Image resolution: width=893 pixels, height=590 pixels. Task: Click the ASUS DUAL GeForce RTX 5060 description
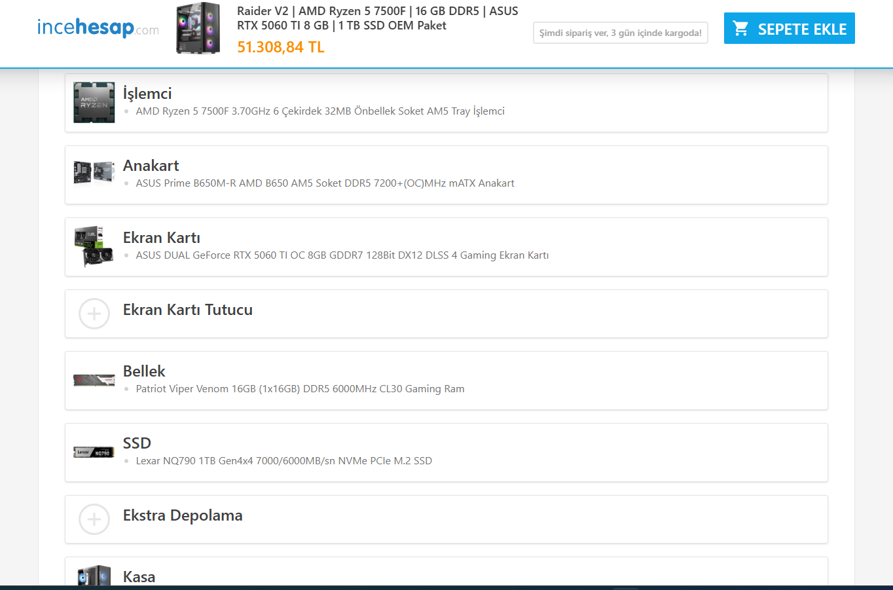click(x=342, y=255)
